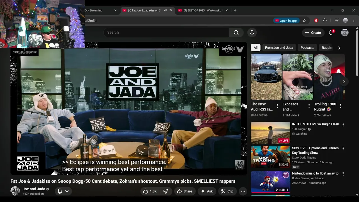Click channel watermark in video corner
359x202 pixels.
[x=240, y=165]
